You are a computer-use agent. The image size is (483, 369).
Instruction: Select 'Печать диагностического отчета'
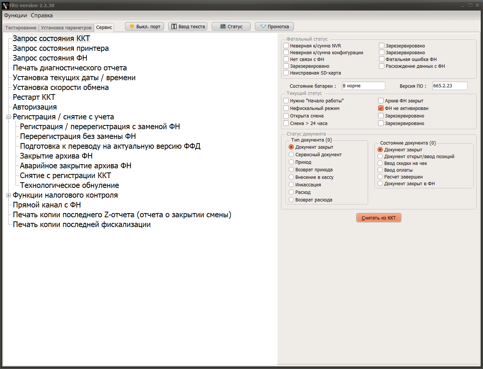pyautogui.click(x=70, y=68)
